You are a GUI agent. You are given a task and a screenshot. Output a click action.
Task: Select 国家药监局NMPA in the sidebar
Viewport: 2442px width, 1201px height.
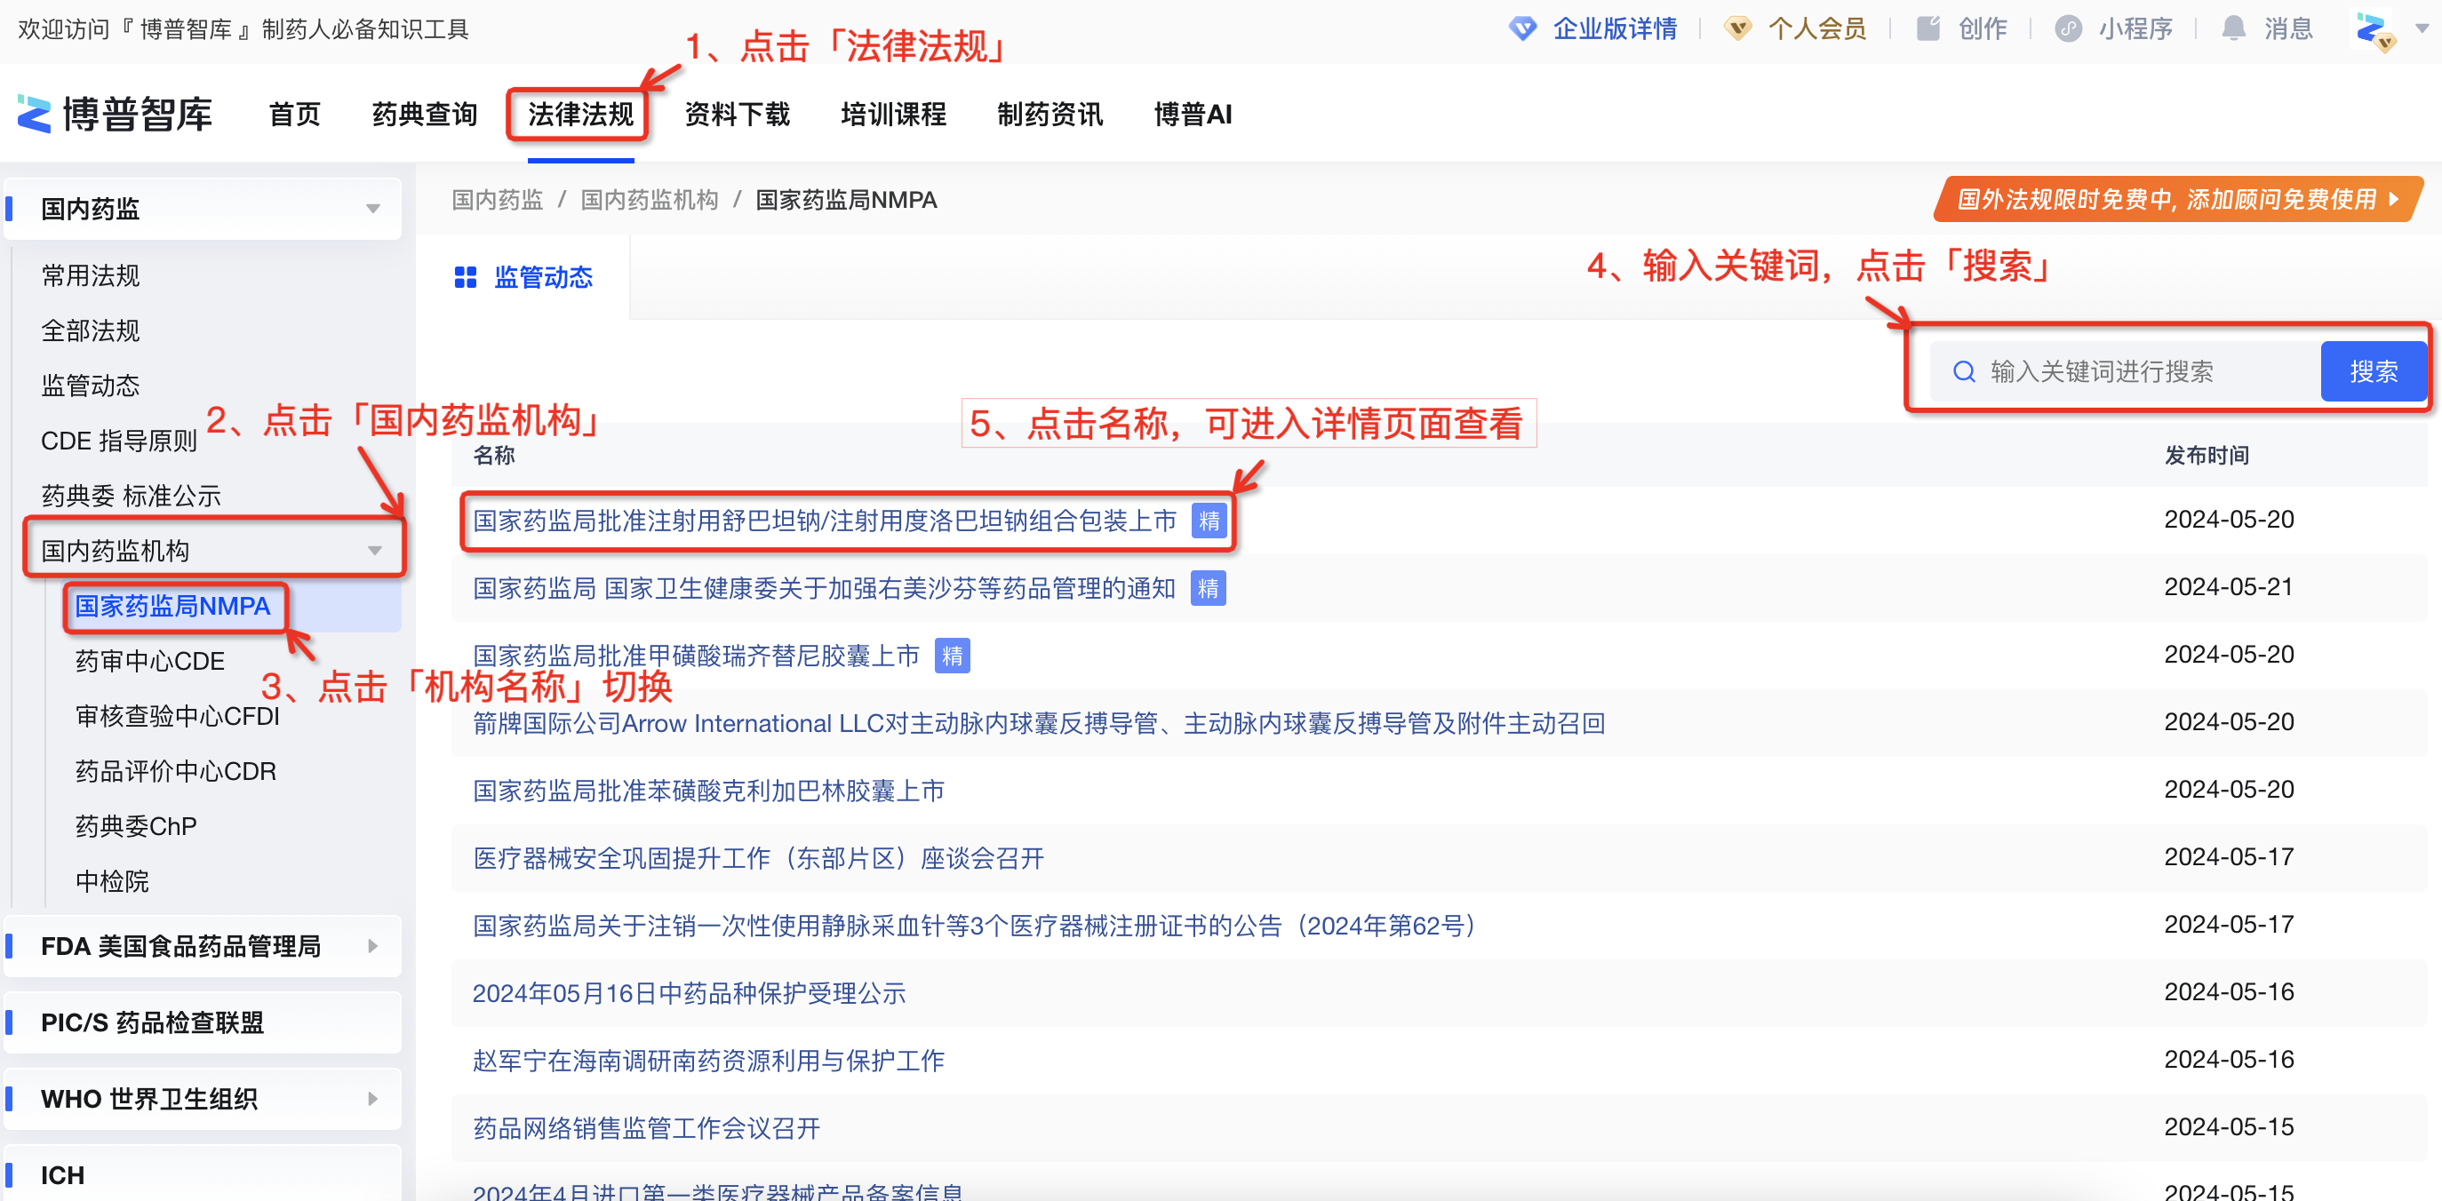pos(172,606)
